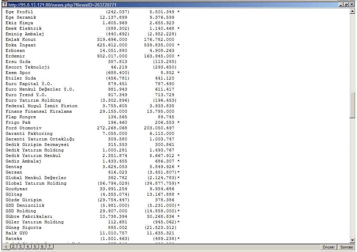357x252 pixels.
Task: Select the 'Euro Kapital Y.O.' row name
Action: (29, 84)
